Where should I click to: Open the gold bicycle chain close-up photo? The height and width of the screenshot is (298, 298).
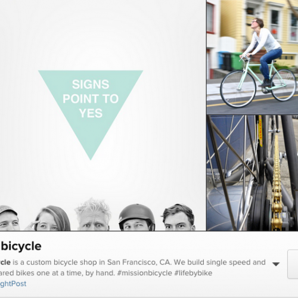pos(252,173)
